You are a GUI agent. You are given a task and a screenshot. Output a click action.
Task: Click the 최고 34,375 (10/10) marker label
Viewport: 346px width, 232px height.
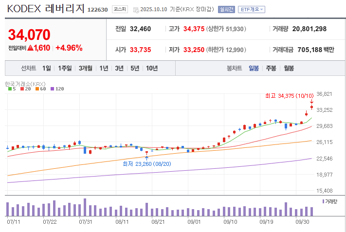pyautogui.click(x=289, y=96)
